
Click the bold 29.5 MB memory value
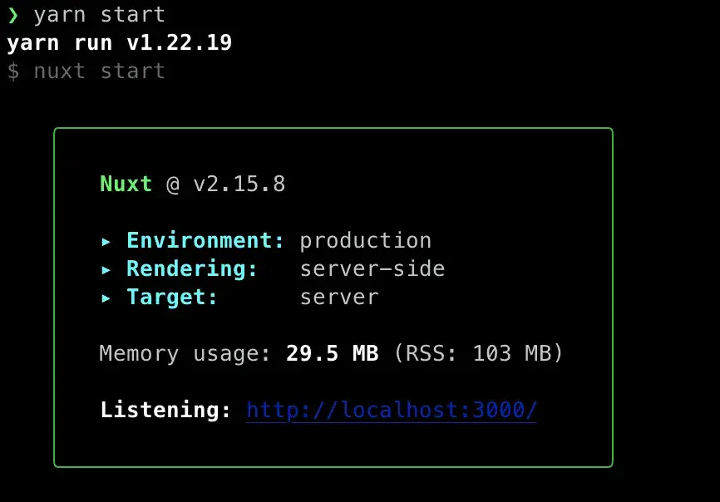point(333,354)
